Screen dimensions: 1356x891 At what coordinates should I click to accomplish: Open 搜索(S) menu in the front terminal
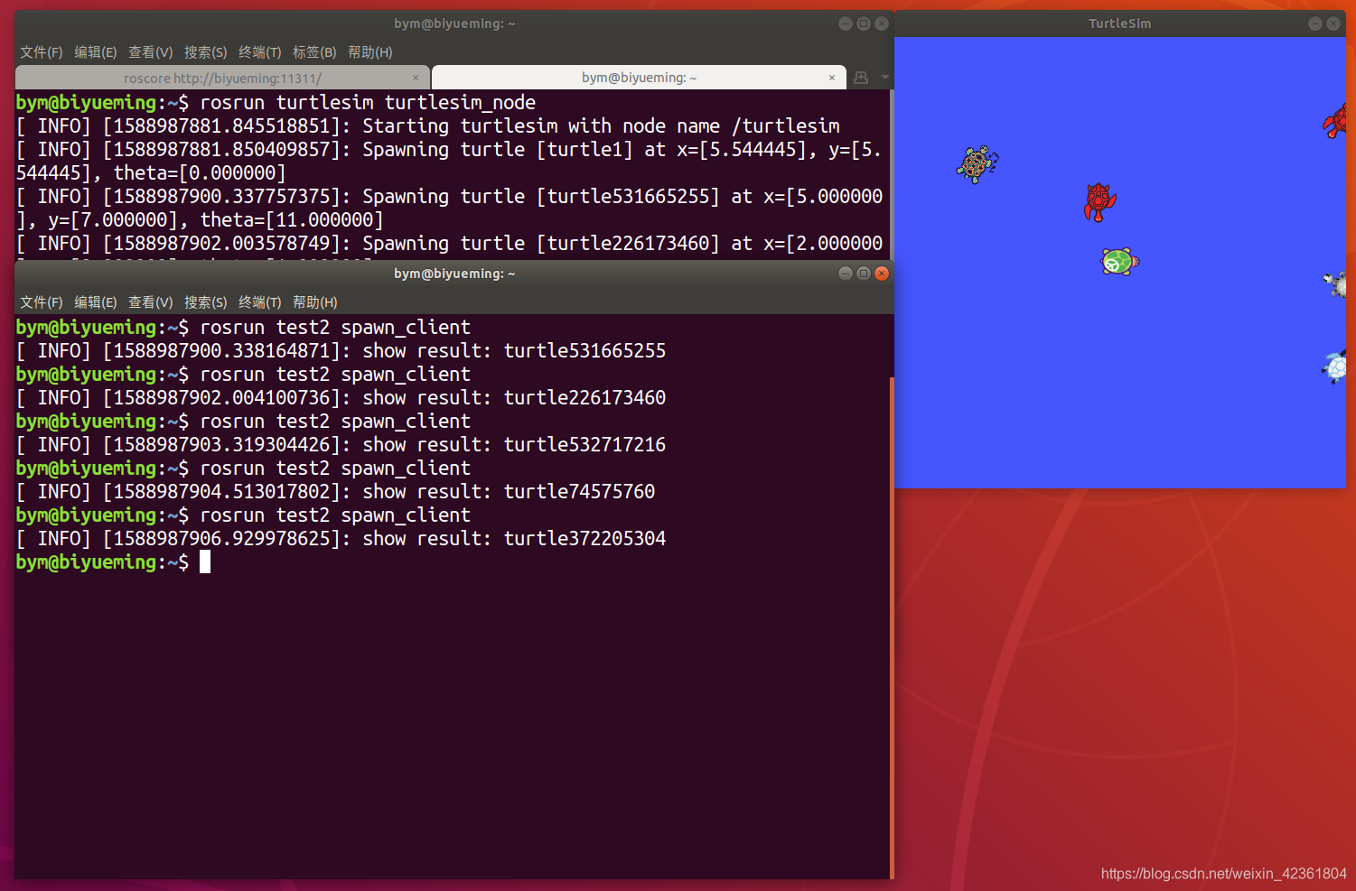coord(206,302)
